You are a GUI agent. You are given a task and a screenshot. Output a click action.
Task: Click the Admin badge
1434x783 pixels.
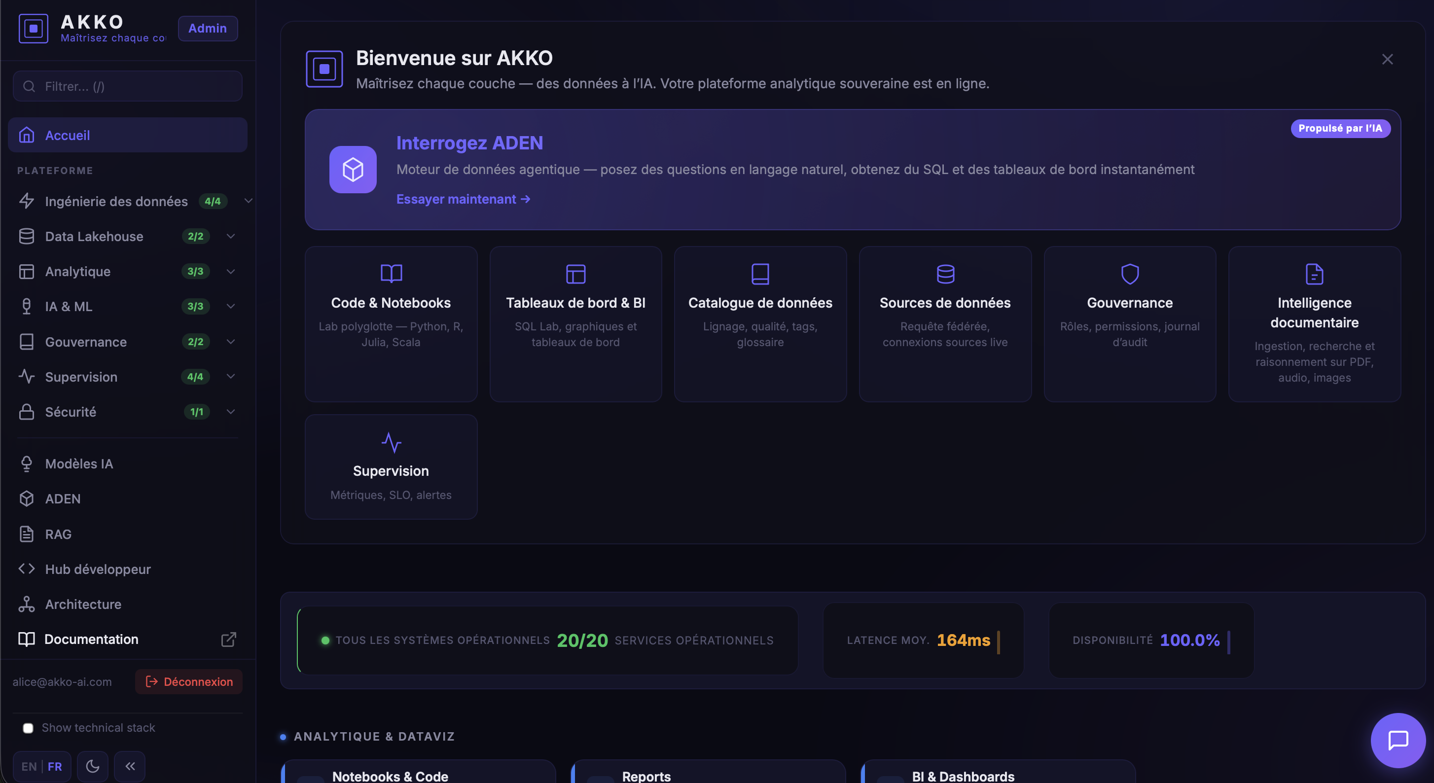208,29
